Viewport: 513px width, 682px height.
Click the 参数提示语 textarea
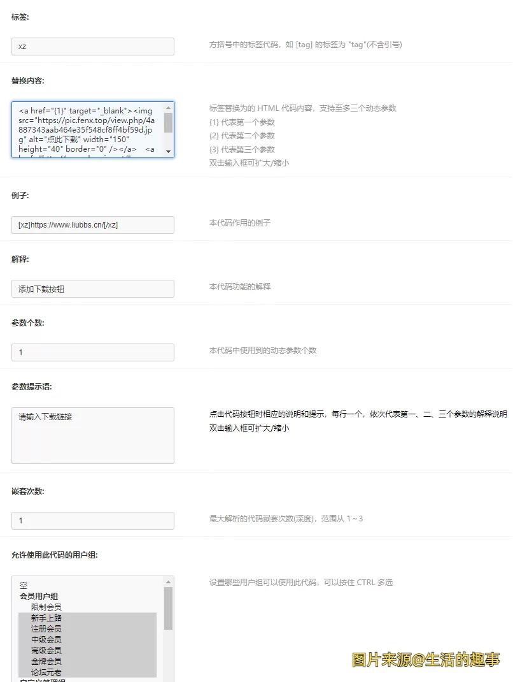coord(93,435)
